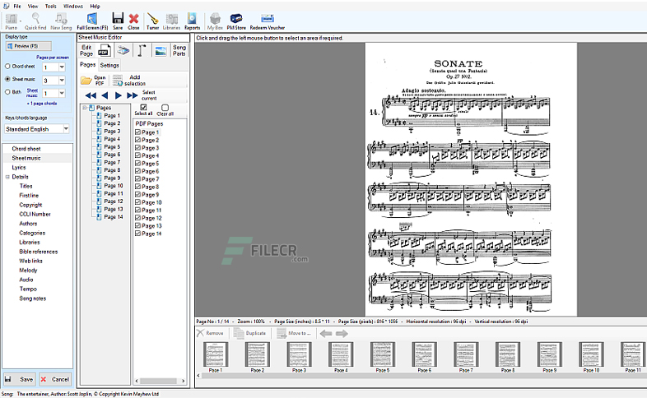Click the Preview (F5) button
647x398 pixels.
tap(28, 46)
